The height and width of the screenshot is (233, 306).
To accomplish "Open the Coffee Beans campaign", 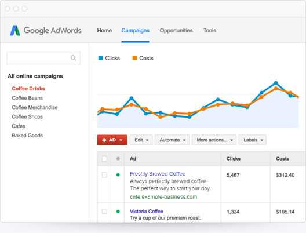I will point(27,98).
